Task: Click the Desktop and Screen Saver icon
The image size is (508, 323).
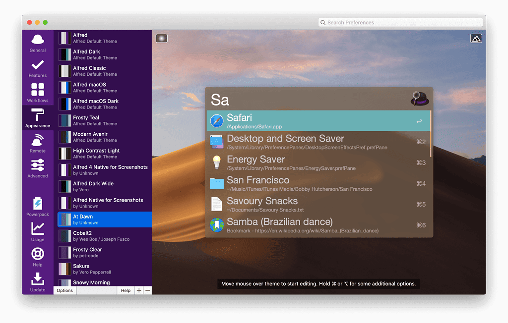Action: point(217,142)
